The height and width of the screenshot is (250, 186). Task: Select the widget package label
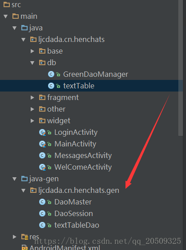59,121
